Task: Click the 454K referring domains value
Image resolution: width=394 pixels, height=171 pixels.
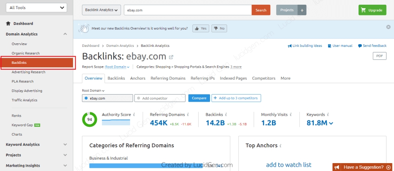Action: point(159,123)
